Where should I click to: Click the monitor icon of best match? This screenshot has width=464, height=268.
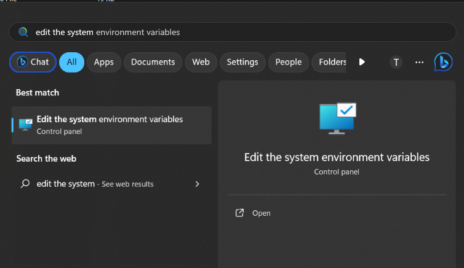point(25,124)
